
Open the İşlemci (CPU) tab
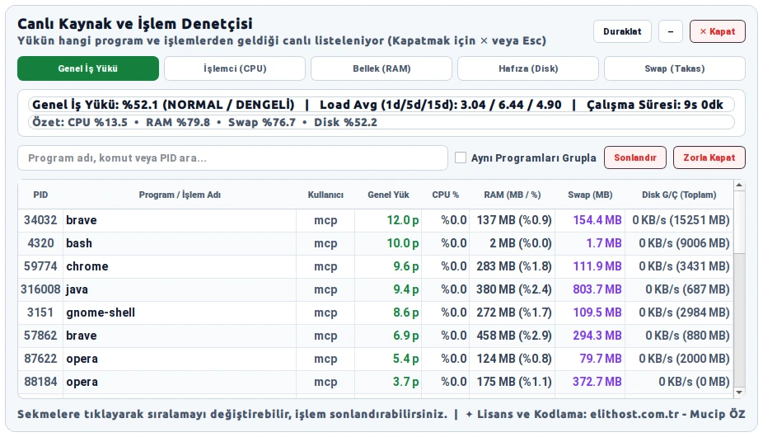coord(235,68)
